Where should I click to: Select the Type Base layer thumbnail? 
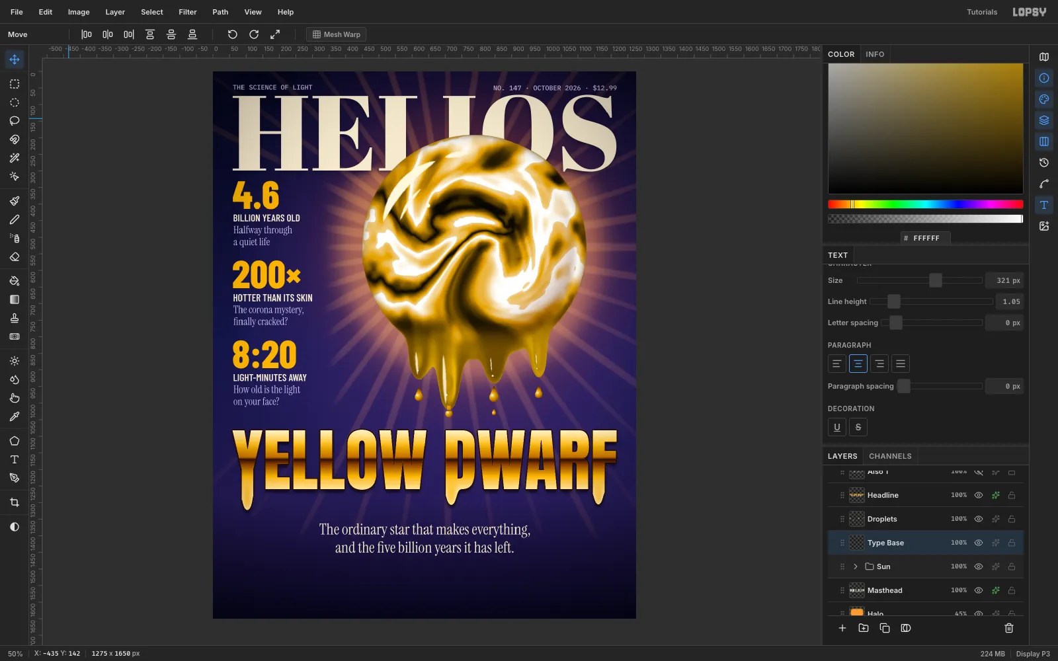click(x=857, y=543)
